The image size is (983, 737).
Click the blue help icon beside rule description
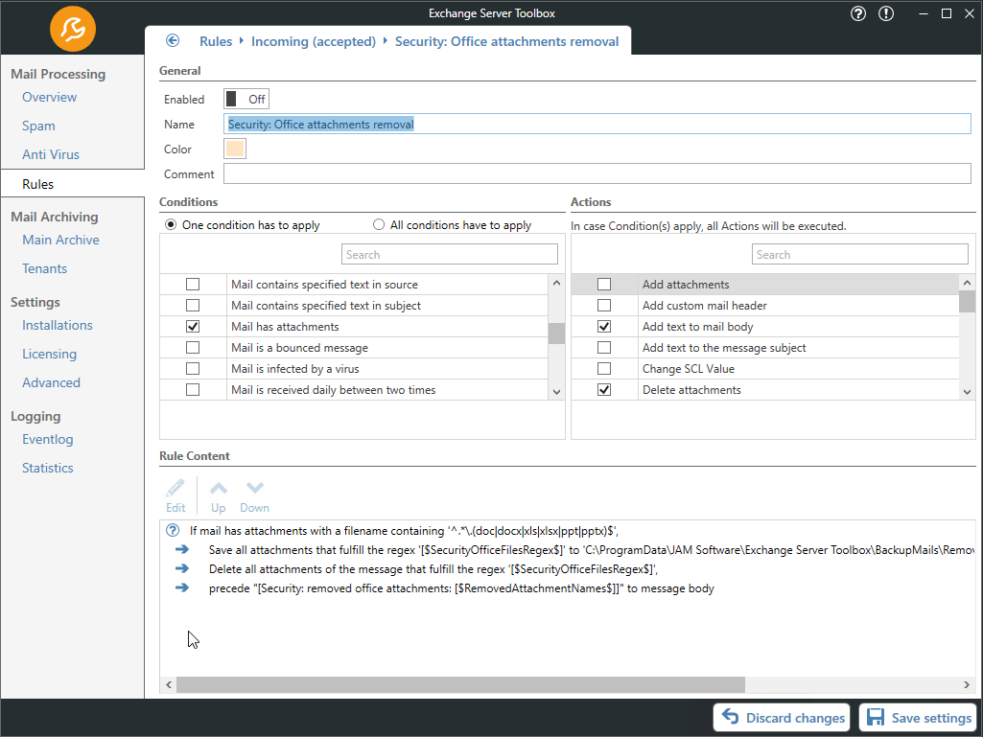(171, 530)
